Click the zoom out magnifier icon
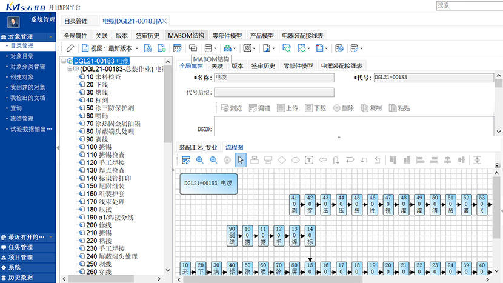 pos(213,160)
